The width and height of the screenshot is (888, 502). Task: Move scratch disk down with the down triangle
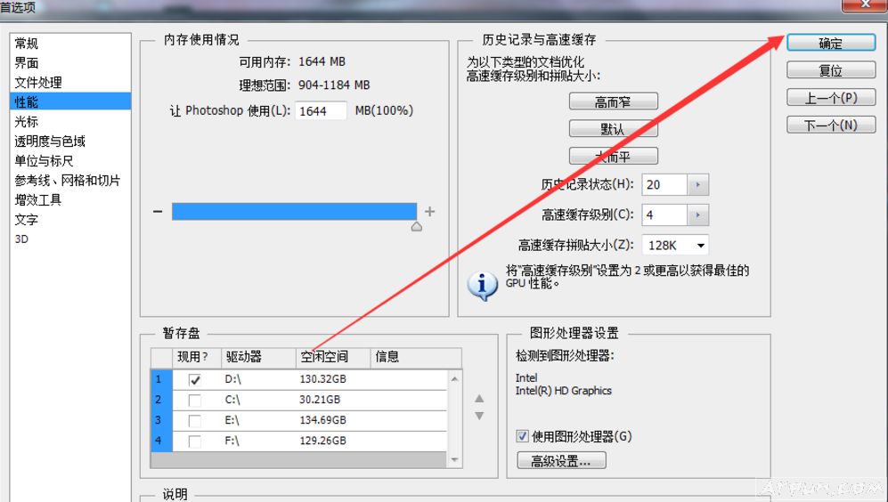[479, 416]
